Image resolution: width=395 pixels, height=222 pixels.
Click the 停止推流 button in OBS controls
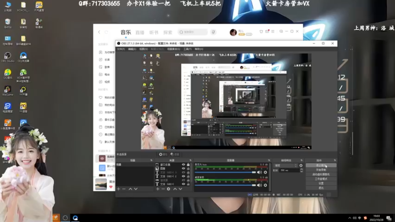pos(321,165)
